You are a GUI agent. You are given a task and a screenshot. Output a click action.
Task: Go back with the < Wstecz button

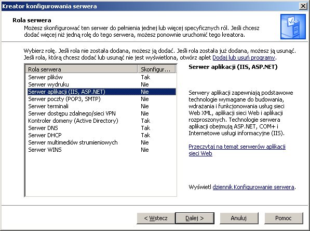[156, 218]
